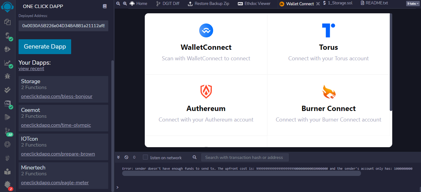Image resolution: width=421 pixels, height=192 pixels.
Task: Open oneclickdapp.com/bless-bonjour link
Action: pos(57,96)
